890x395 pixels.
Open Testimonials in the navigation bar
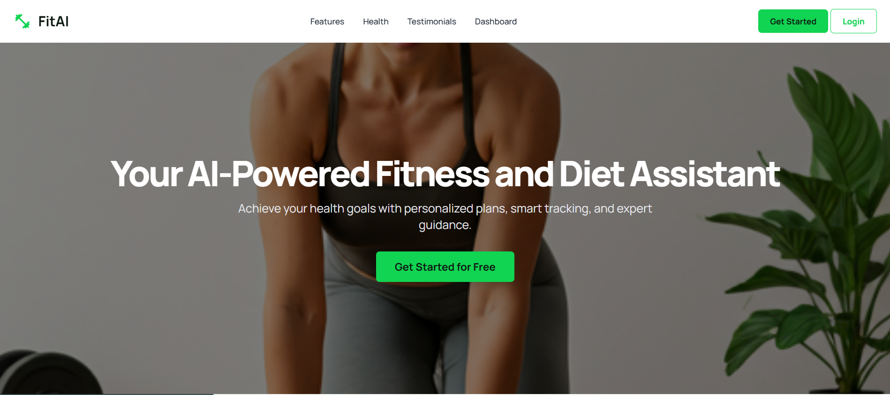tap(431, 22)
